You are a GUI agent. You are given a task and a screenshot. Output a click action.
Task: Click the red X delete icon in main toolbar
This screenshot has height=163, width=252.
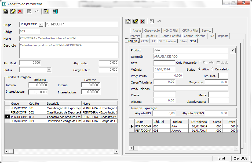click(x=20, y=12)
